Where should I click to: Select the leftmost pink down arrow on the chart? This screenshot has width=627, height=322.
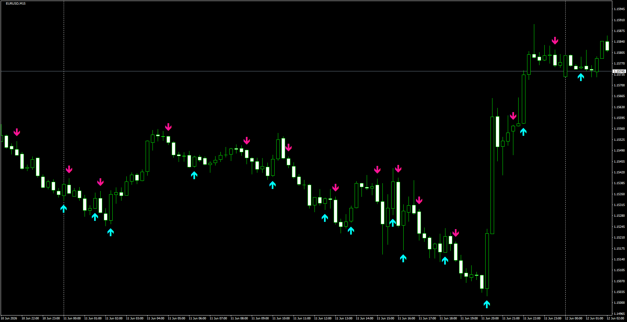pos(17,132)
